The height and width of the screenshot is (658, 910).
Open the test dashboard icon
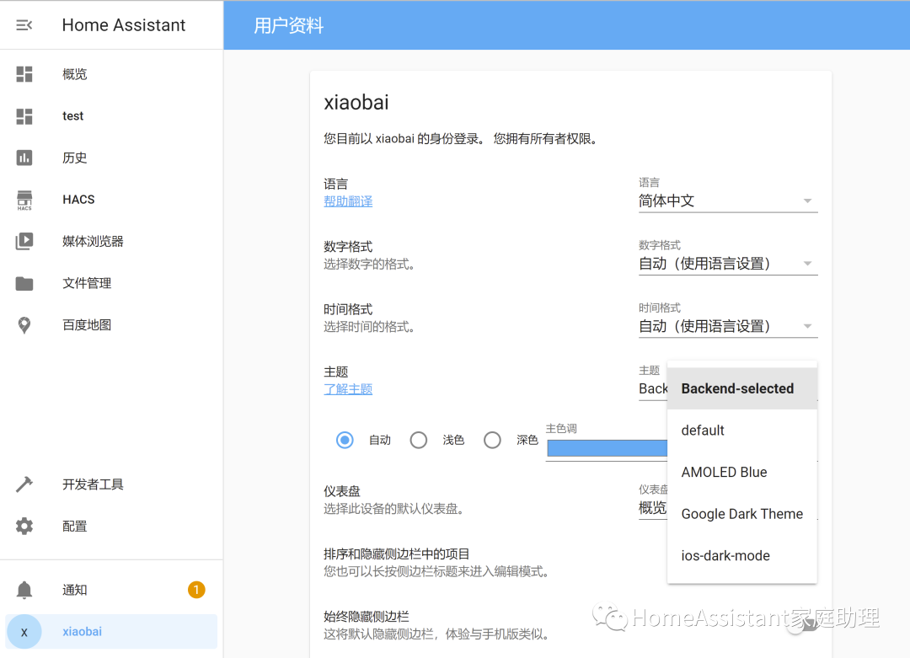(x=24, y=116)
